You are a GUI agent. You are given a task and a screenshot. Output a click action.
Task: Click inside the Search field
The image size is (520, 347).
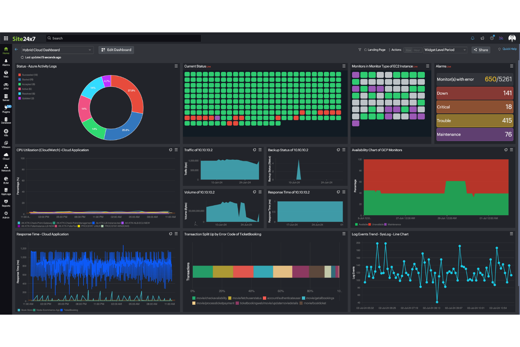(124, 38)
